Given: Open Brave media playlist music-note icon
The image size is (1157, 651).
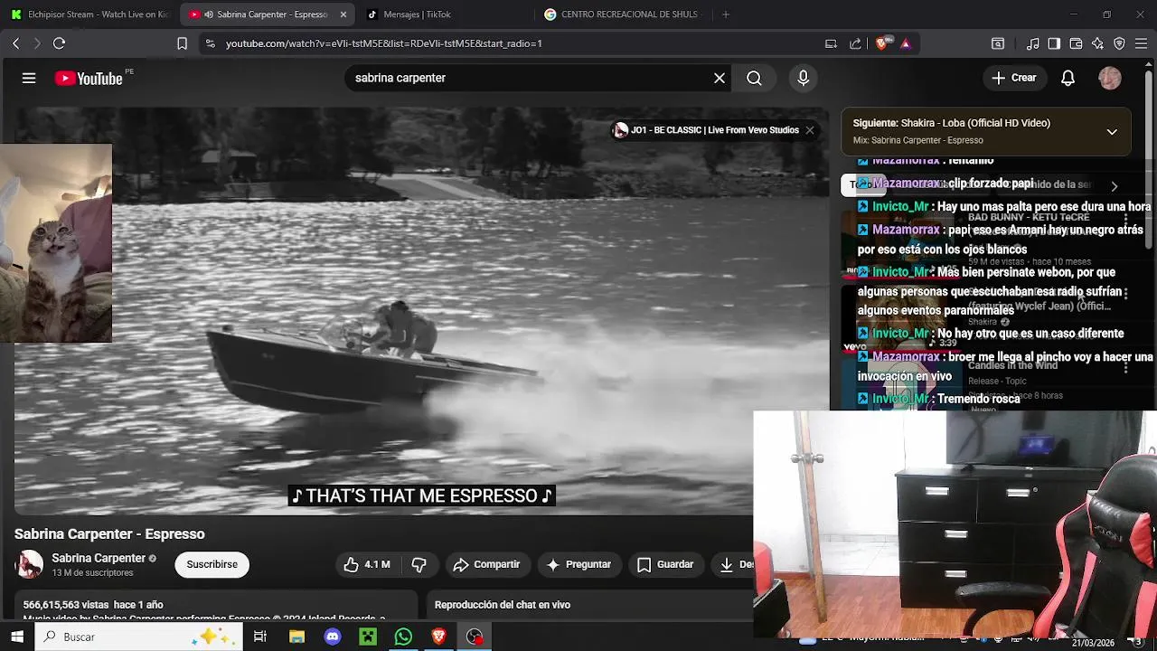Looking at the screenshot, I should pyautogui.click(x=1032, y=43).
